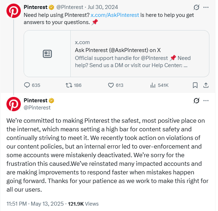This screenshot has height=211, width=218.
Task: Open the 11:51 PM May 13, 2025 timestamp
Action: [35, 203]
